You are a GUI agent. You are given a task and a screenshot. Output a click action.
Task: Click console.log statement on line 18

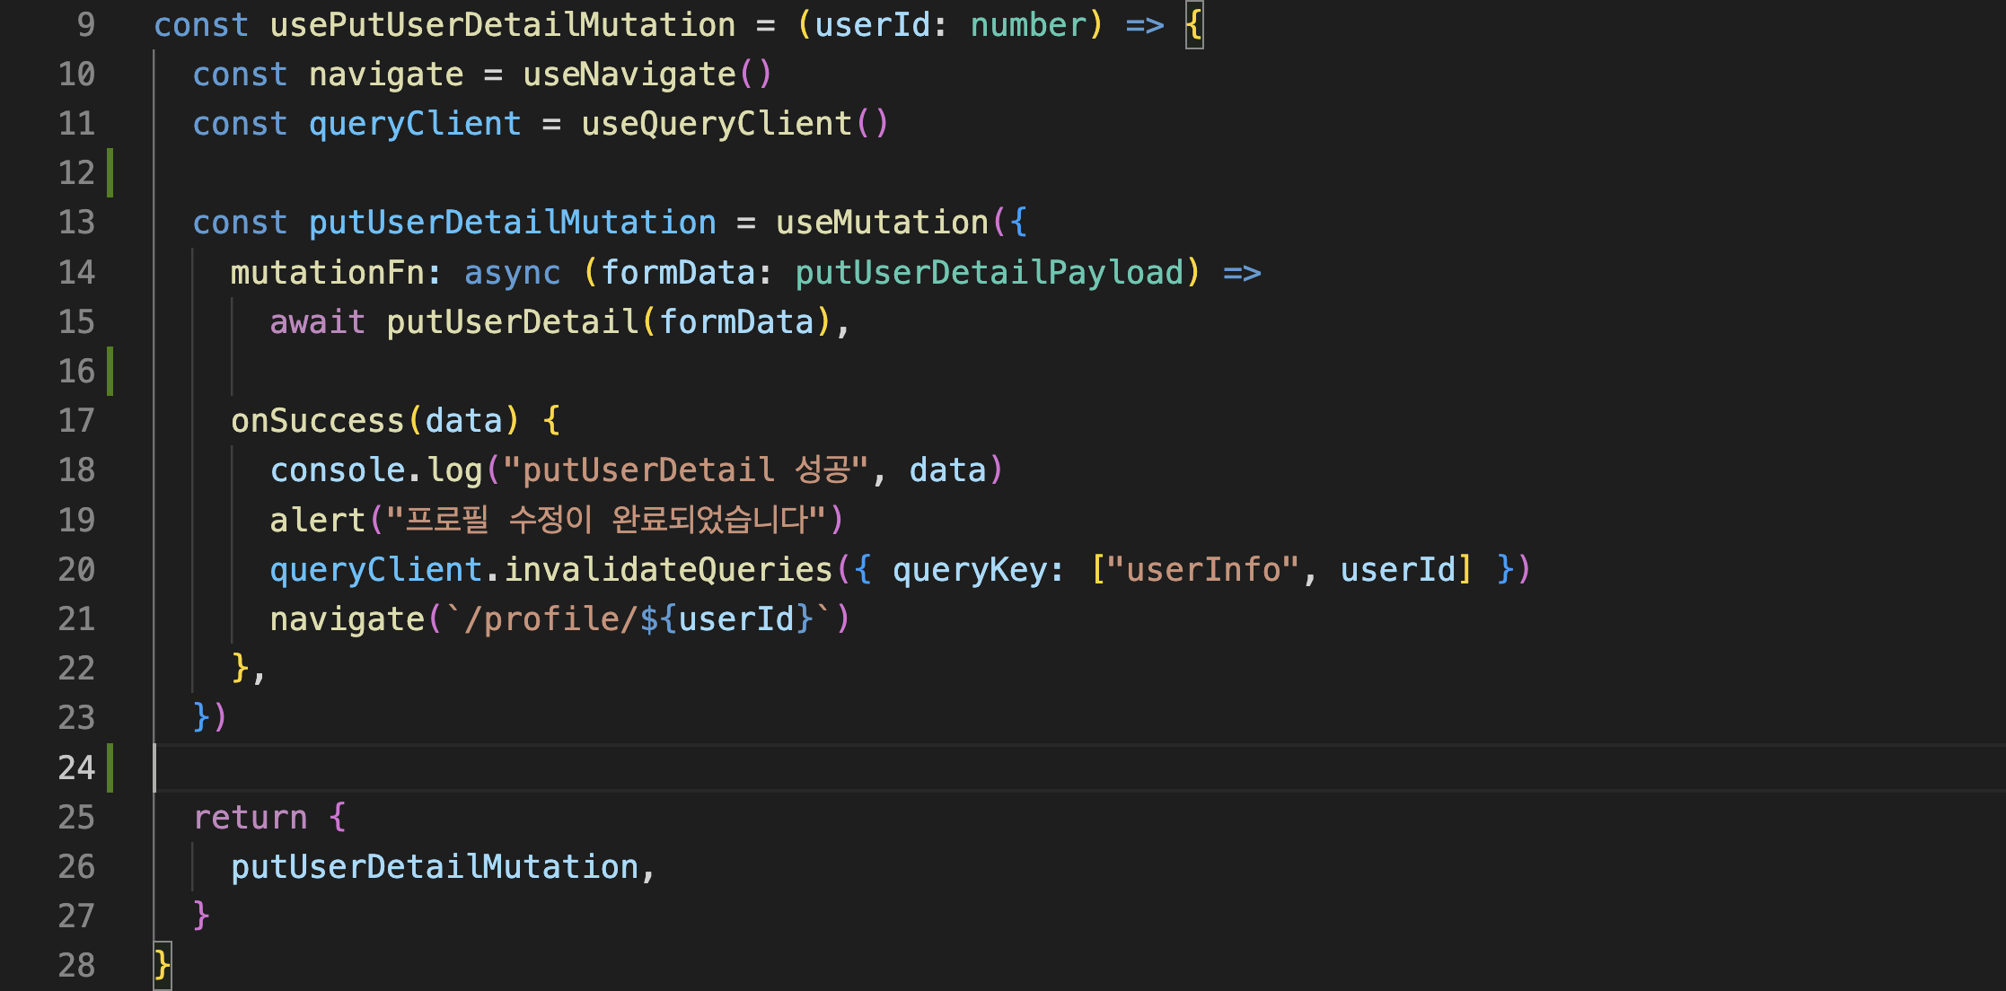point(377,470)
